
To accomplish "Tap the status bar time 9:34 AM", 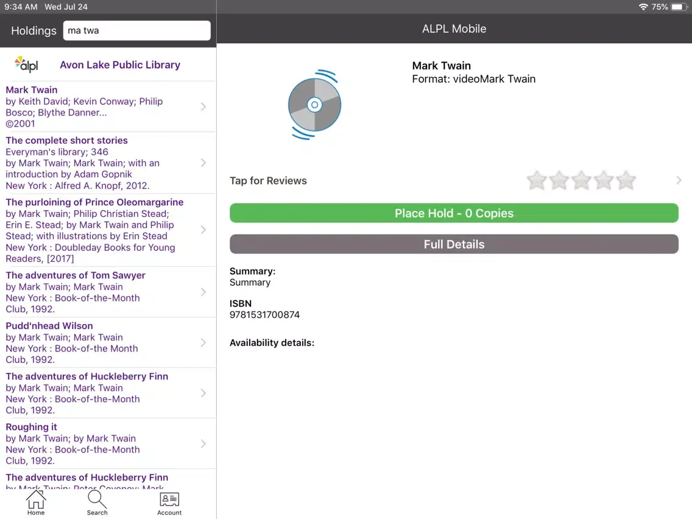I will [x=21, y=7].
